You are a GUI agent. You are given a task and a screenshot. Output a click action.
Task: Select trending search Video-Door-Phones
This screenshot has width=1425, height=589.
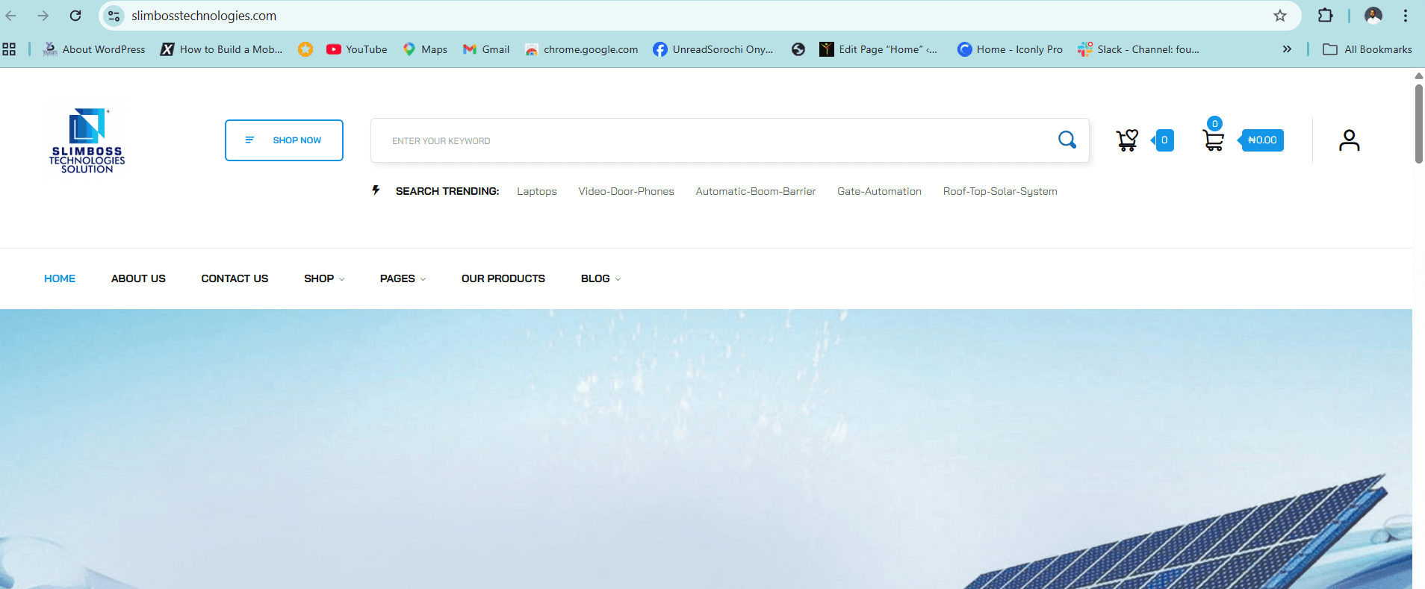626,192
